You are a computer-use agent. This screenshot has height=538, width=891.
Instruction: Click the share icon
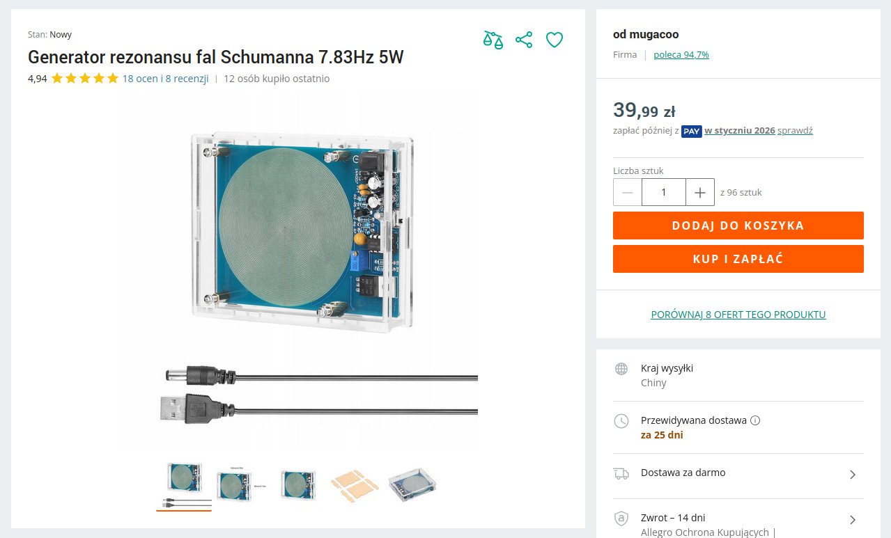pyautogui.click(x=524, y=40)
